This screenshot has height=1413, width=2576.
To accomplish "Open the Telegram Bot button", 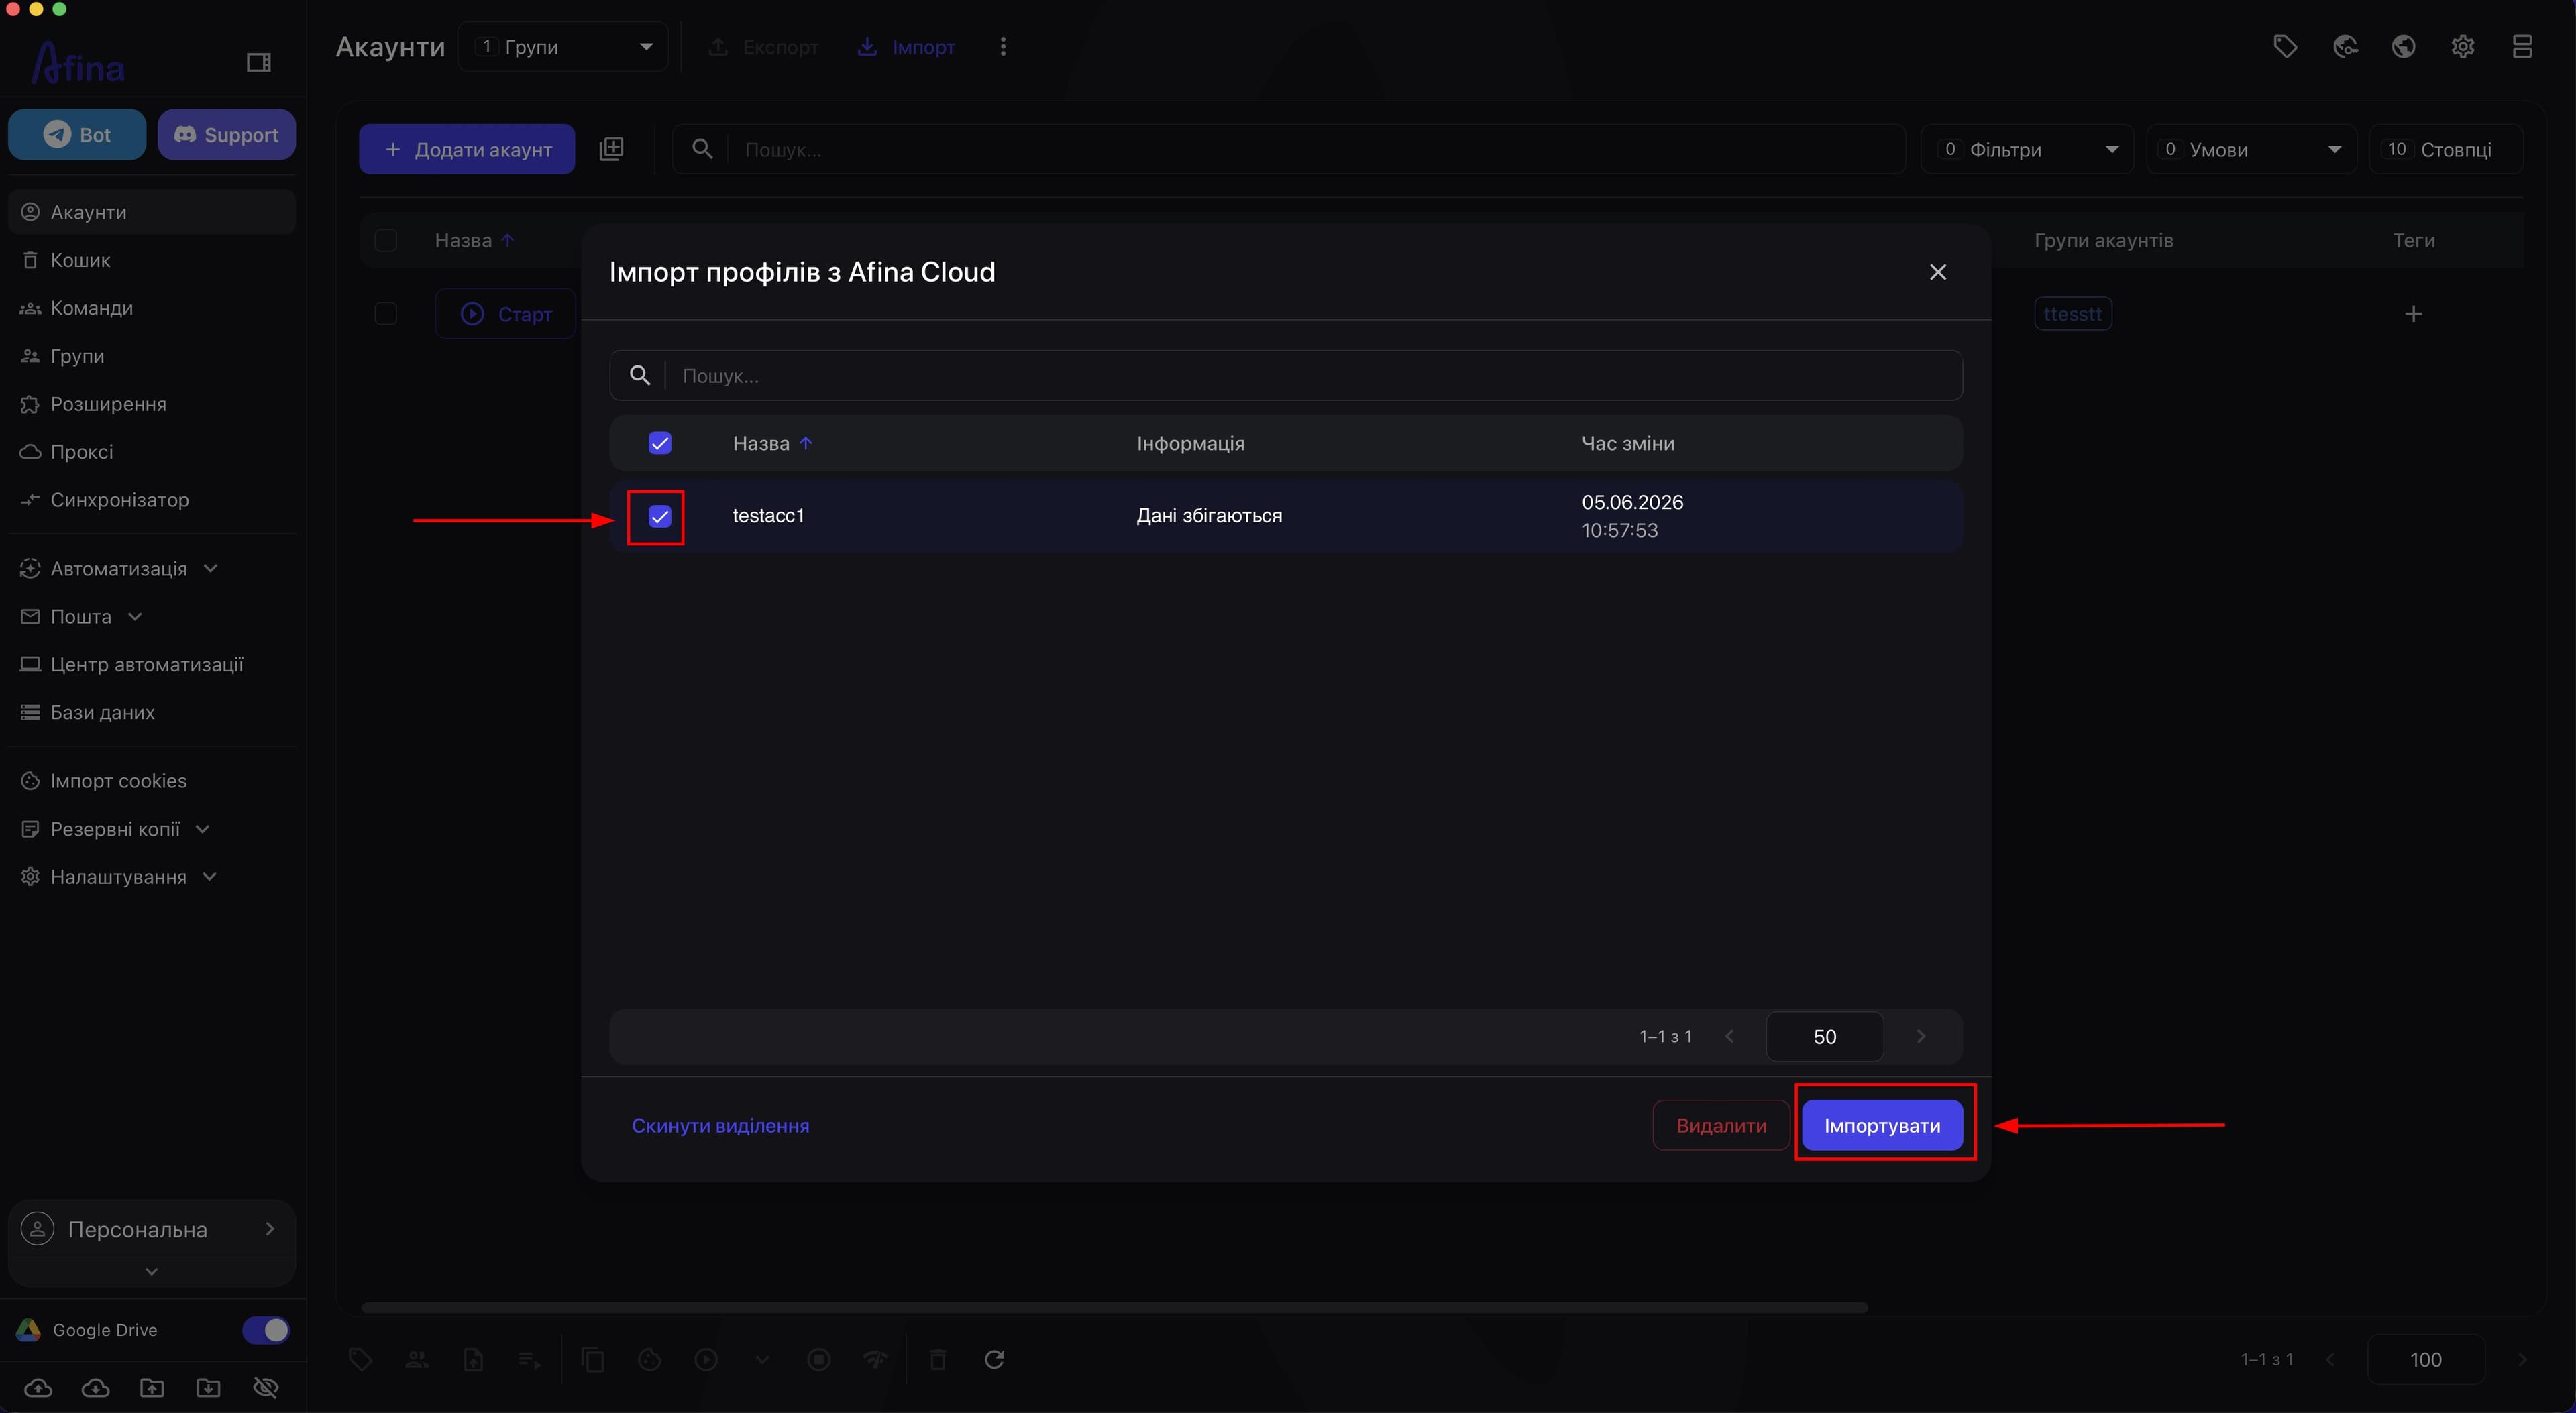I will [77, 134].
